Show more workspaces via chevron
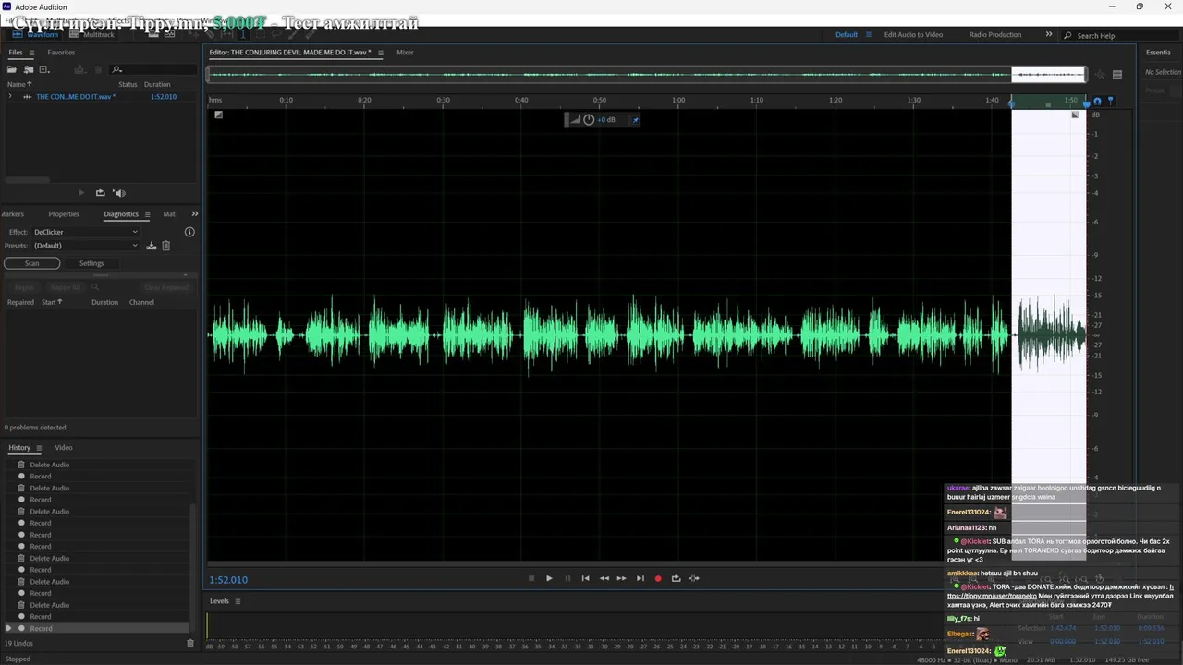The width and height of the screenshot is (1183, 665). [x=1049, y=35]
